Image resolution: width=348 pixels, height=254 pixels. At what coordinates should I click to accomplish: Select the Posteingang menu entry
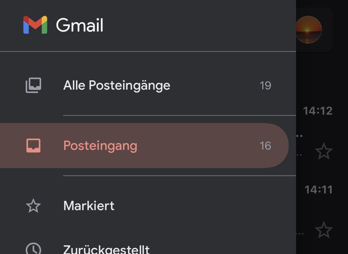tap(144, 146)
